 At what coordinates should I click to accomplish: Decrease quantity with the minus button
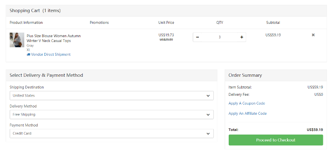pyautogui.click(x=198, y=37)
